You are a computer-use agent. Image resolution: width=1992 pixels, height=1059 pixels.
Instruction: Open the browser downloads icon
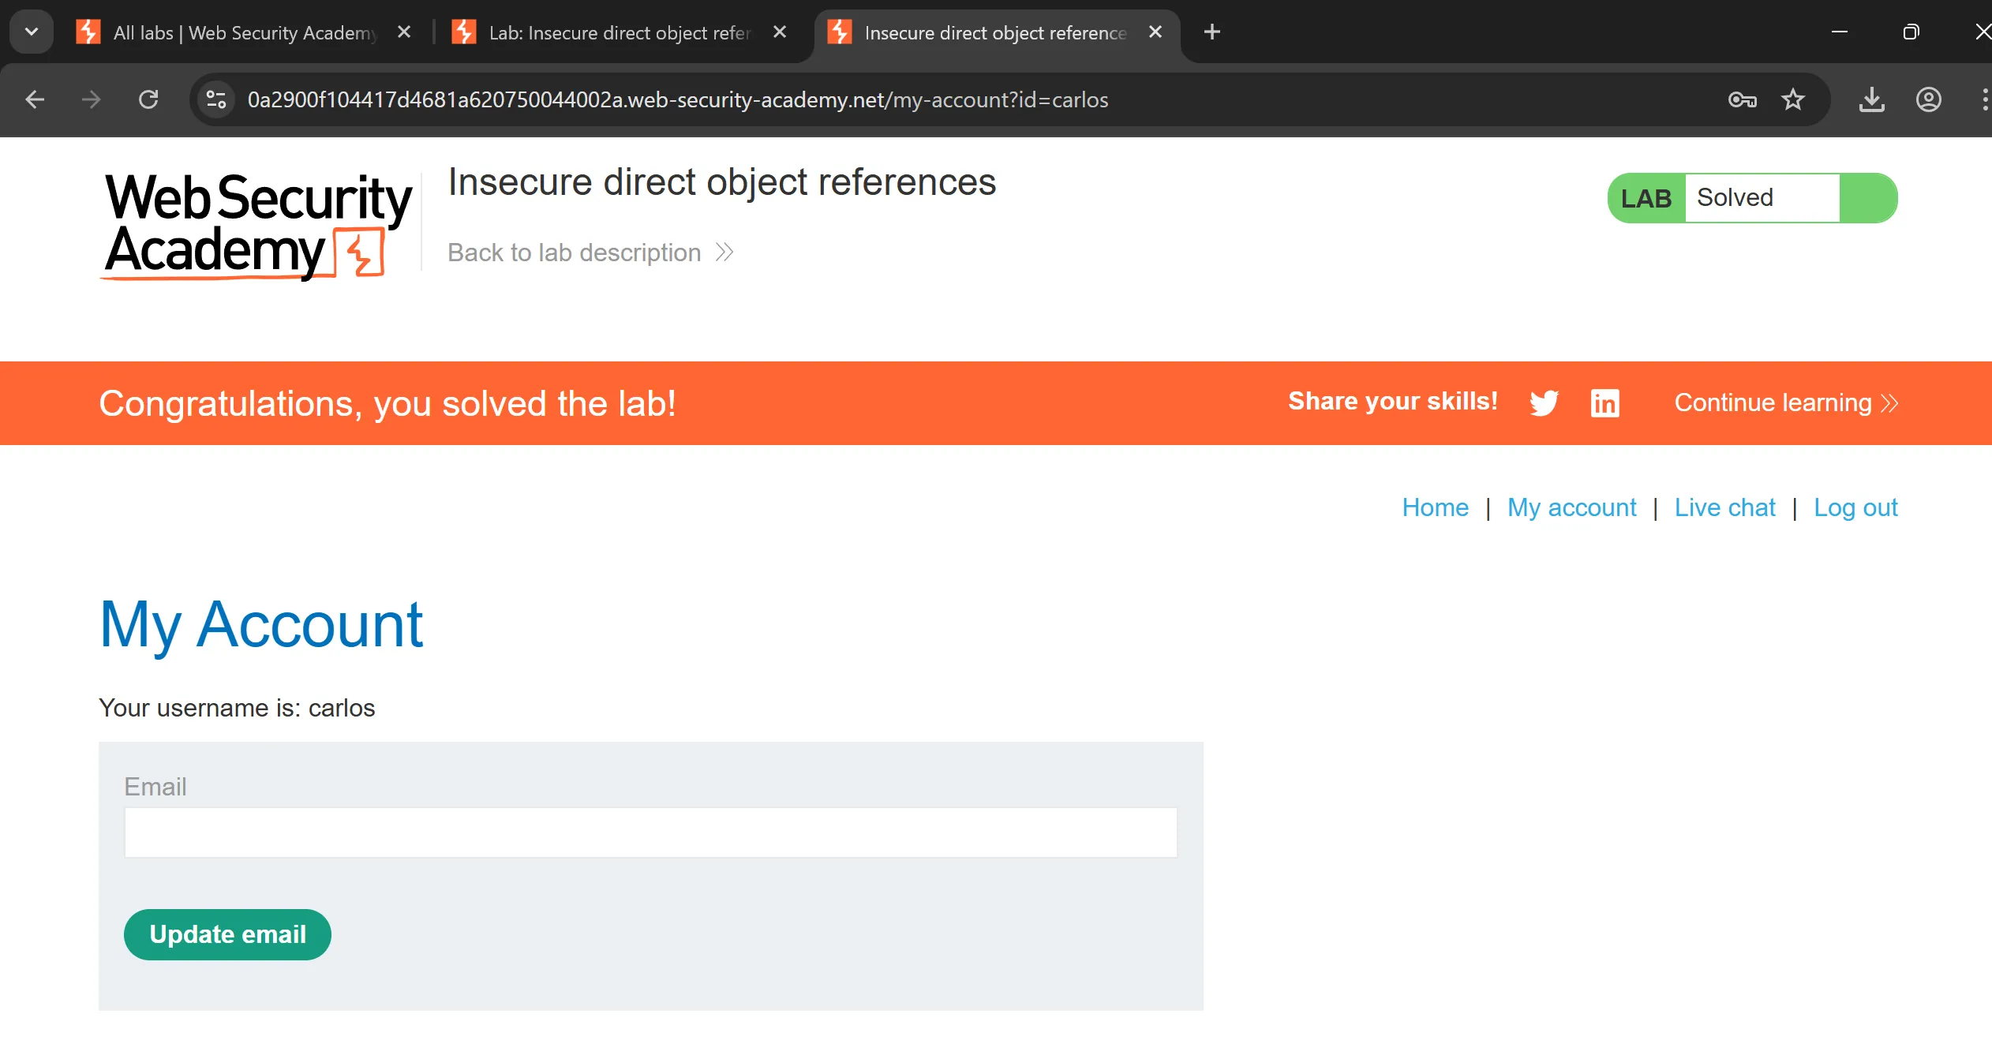[x=1871, y=99]
